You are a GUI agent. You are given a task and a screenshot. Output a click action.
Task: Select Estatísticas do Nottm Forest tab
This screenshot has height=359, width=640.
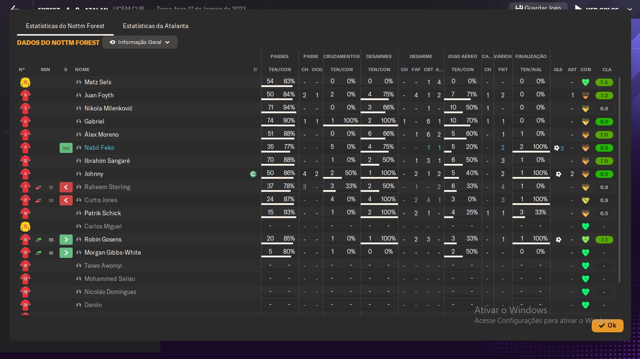[65, 26]
